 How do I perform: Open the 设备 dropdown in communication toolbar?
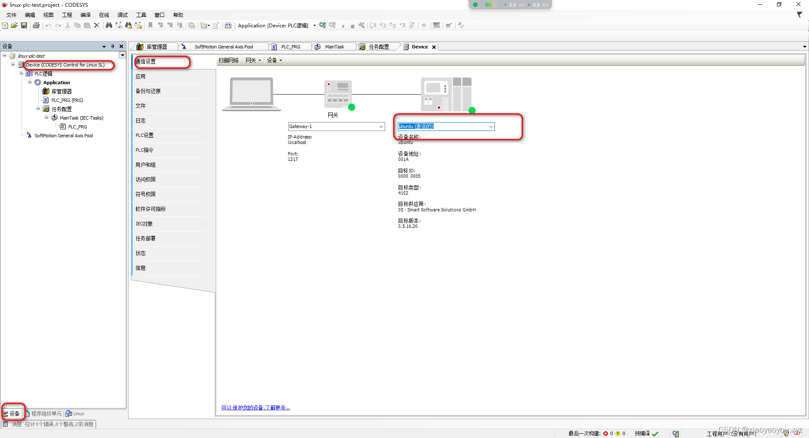(274, 60)
